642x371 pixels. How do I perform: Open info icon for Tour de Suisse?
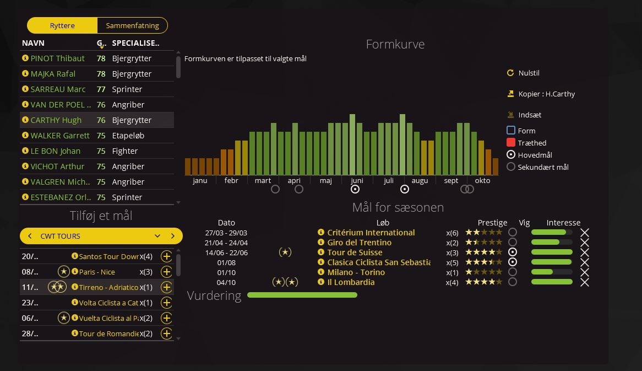click(321, 252)
